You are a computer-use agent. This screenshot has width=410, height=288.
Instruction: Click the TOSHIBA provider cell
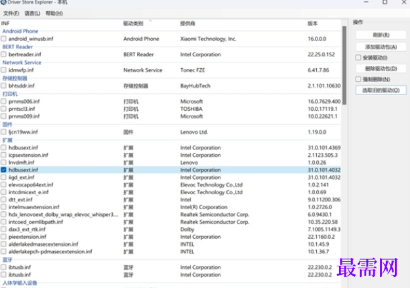[x=192, y=109]
